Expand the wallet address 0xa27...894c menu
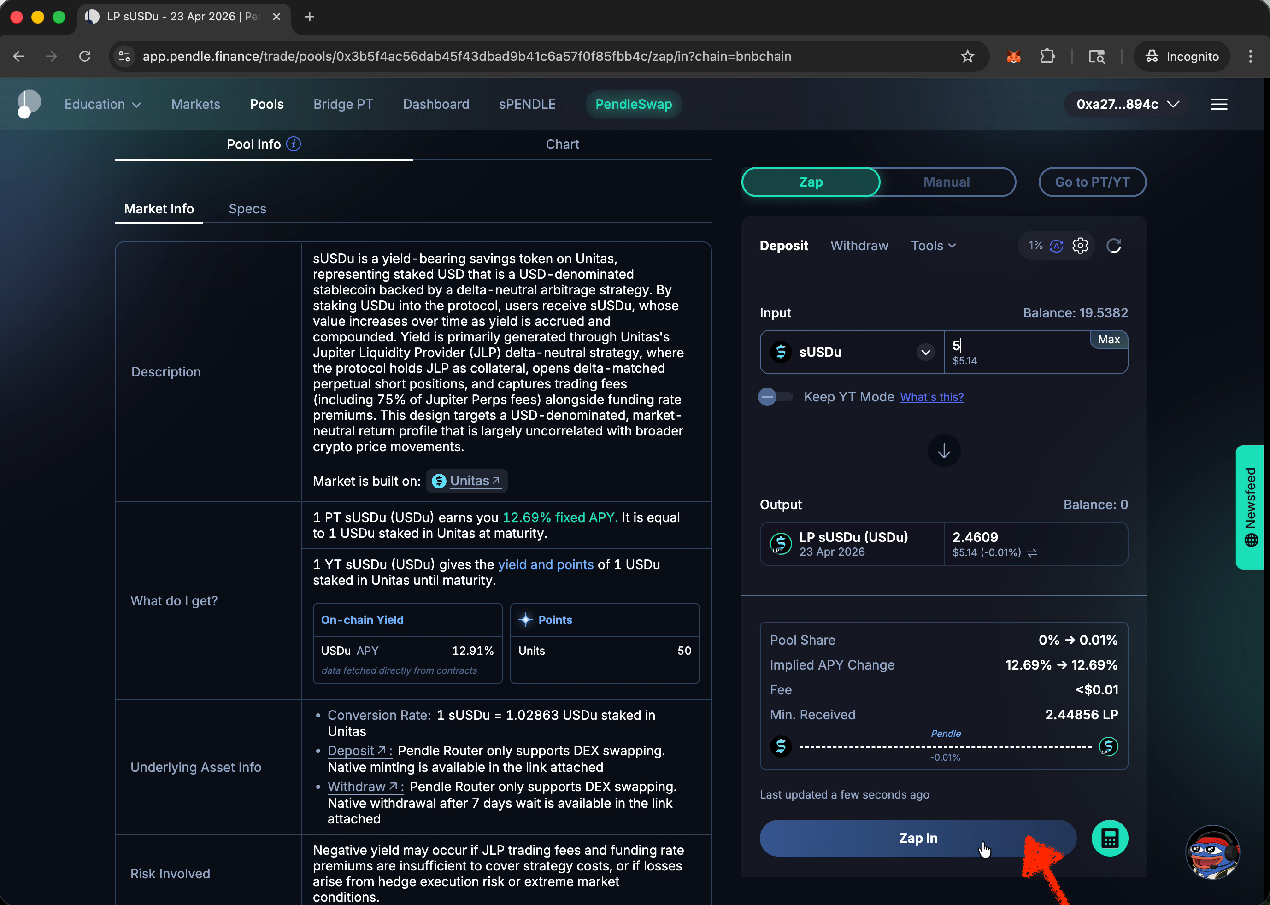Screen dimensions: 1270x905 point(1127,104)
